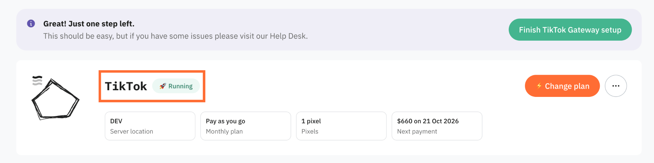Click the purple info icon in banner
Image resolution: width=654 pixels, height=163 pixels.
click(x=31, y=24)
